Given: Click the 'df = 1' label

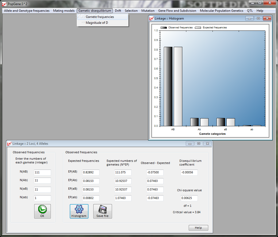Looking at the screenshot, I should coord(187,206).
